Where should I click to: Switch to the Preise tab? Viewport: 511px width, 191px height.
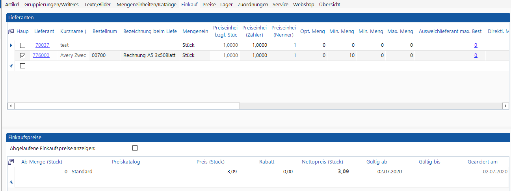tap(209, 5)
